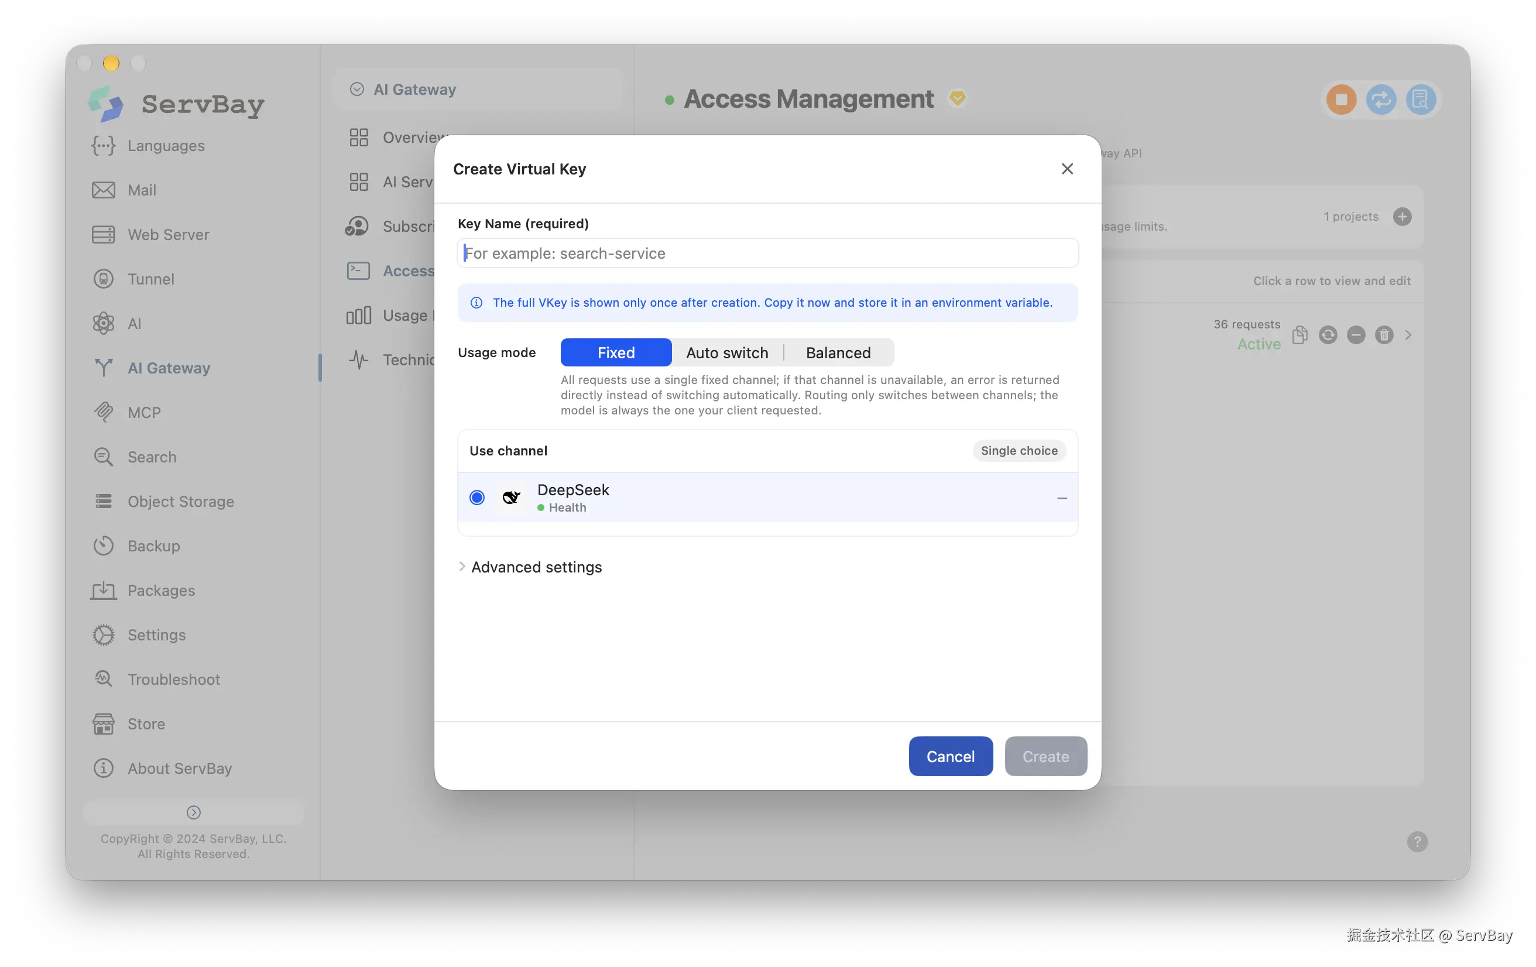This screenshot has height=967, width=1536.
Task: Click the add project plus icon
Action: tap(1402, 217)
